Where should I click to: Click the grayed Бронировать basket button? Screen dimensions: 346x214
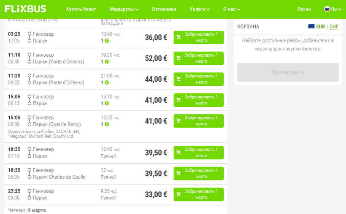[287, 72]
